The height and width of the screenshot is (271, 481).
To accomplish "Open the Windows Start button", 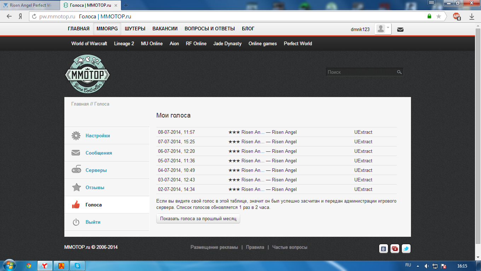I will point(9,265).
